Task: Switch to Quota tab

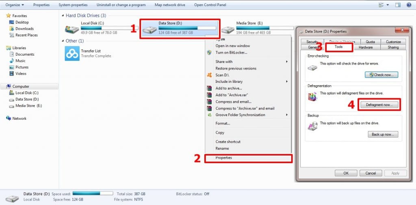Action: [370, 42]
